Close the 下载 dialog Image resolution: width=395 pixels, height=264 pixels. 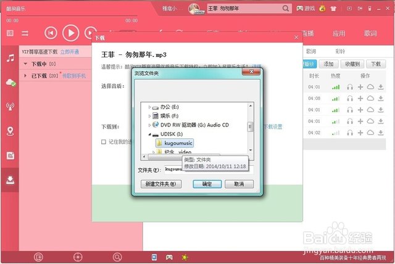[x=296, y=38]
